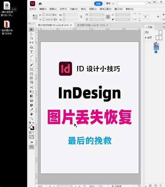
Task: Toggle formatting affects container button
Action: 30,132
